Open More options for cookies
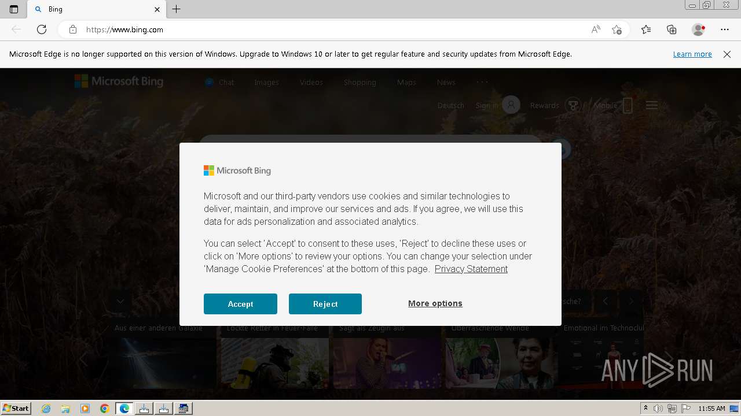 coord(435,303)
